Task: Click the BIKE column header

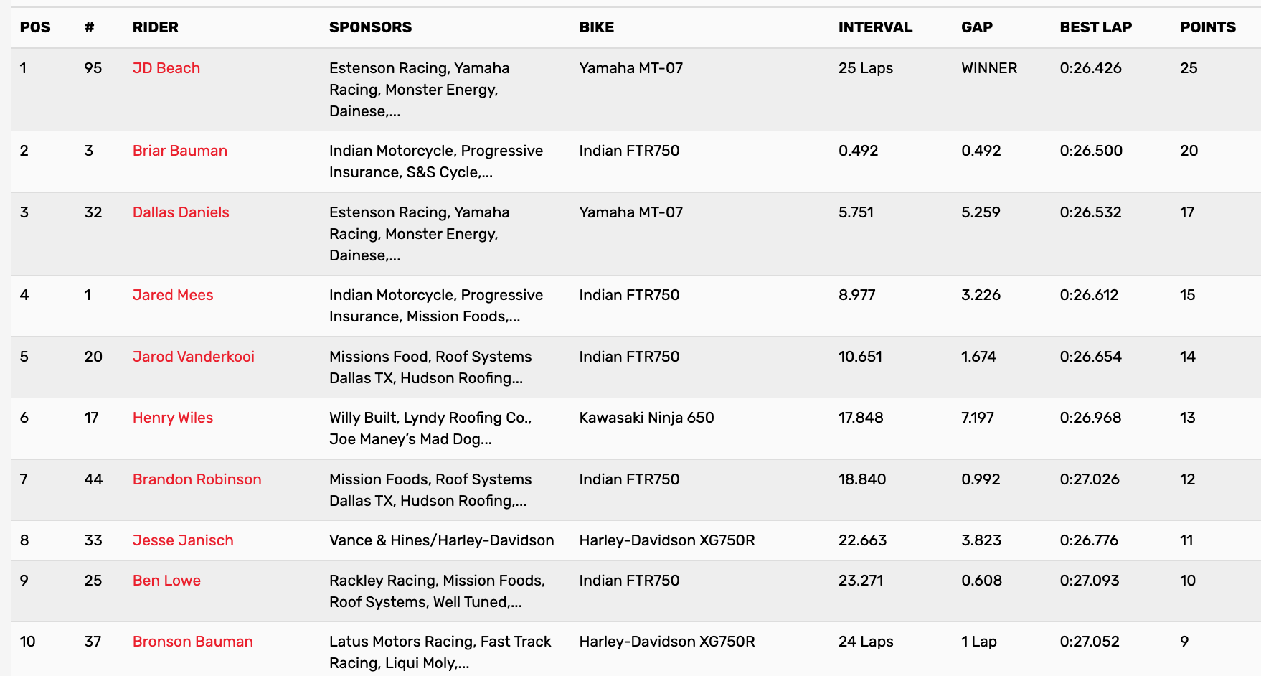Action: tap(597, 27)
